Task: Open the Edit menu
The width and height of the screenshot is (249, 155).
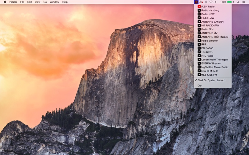Action: click(x=30, y=2)
